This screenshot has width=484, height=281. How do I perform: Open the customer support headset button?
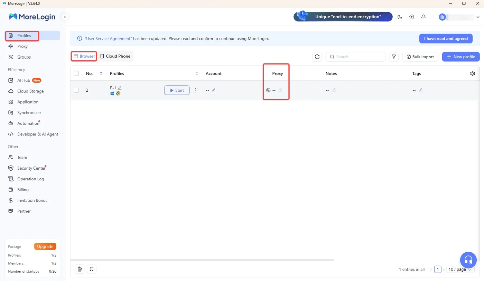point(468,260)
